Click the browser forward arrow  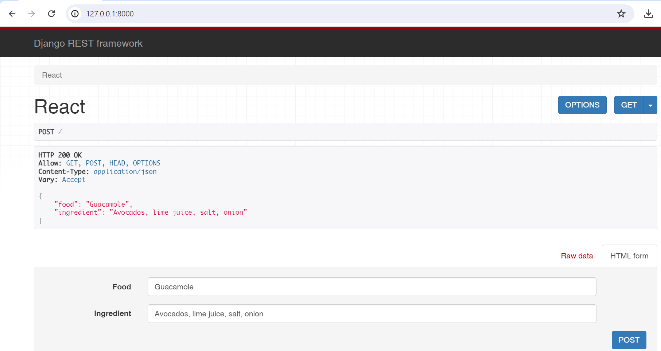pos(32,14)
